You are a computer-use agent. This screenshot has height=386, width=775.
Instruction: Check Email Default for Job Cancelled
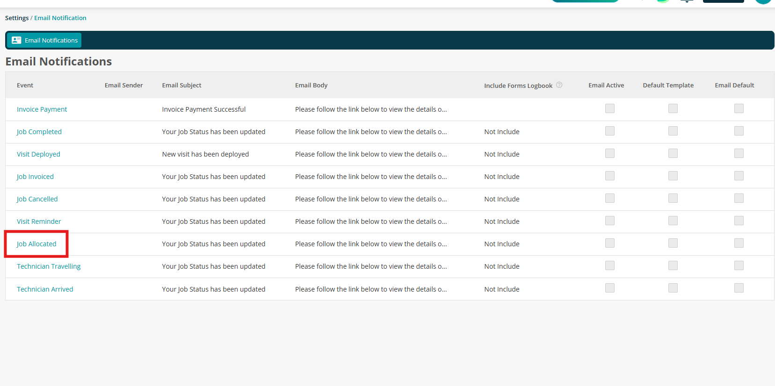pos(739,198)
